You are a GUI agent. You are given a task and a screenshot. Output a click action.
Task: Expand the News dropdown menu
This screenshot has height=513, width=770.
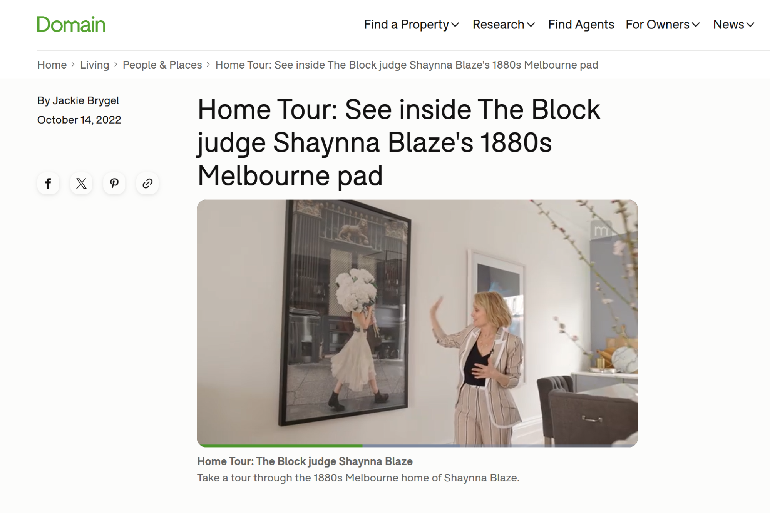[x=733, y=25]
